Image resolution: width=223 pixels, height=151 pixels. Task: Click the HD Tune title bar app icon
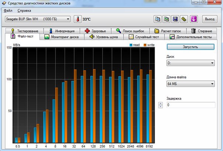point(4,4)
